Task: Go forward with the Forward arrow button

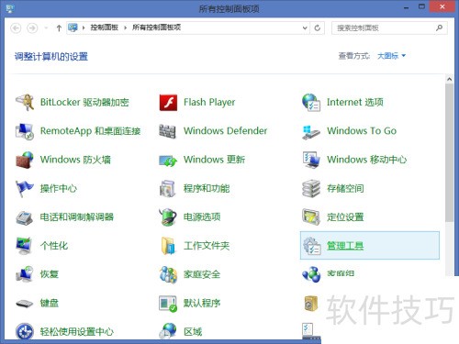Action: tap(32, 28)
